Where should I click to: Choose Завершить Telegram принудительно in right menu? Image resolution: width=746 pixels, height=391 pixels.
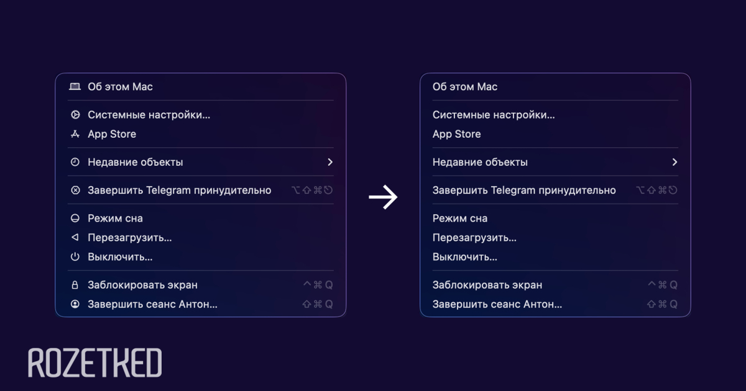(524, 191)
